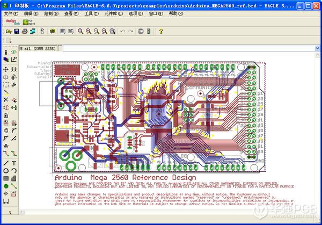Open the 文件 (File) menu
The height and width of the screenshot is (225, 322).
[11, 13]
